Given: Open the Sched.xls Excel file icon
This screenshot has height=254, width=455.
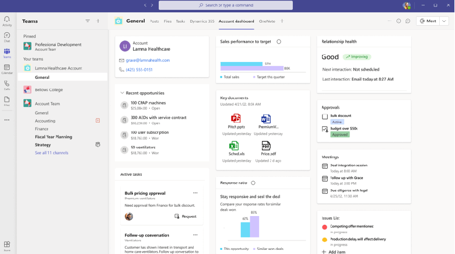Looking at the screenshot, I should [234, 146].
